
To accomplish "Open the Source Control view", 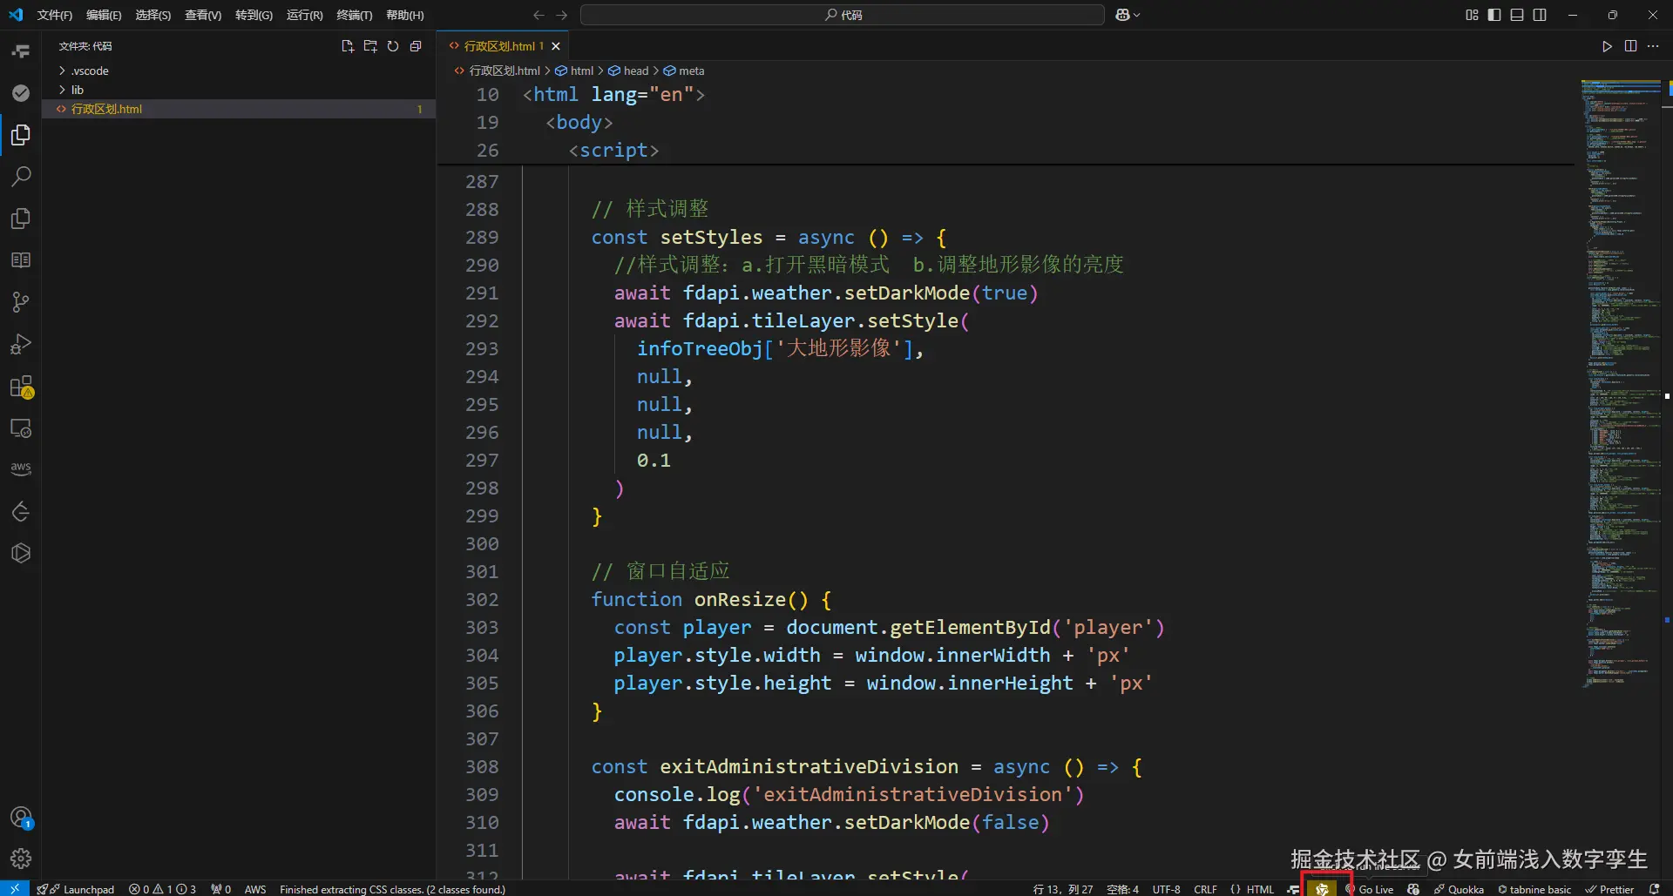I will coord(21,302).
